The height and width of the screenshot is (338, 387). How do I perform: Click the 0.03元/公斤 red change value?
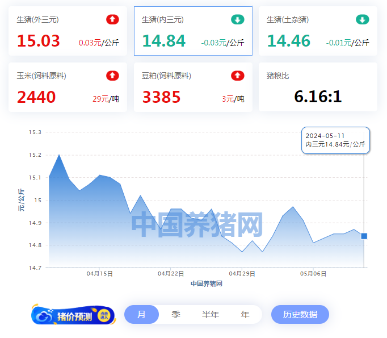point(99,43)
